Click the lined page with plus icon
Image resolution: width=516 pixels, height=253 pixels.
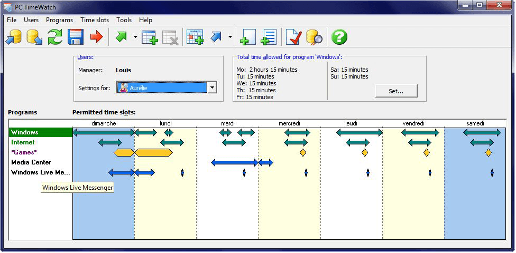269,37
